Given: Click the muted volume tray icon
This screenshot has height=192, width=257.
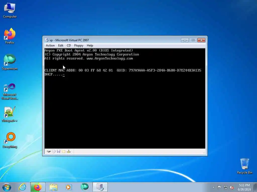Looking at the screenshot, I should 232,187.
